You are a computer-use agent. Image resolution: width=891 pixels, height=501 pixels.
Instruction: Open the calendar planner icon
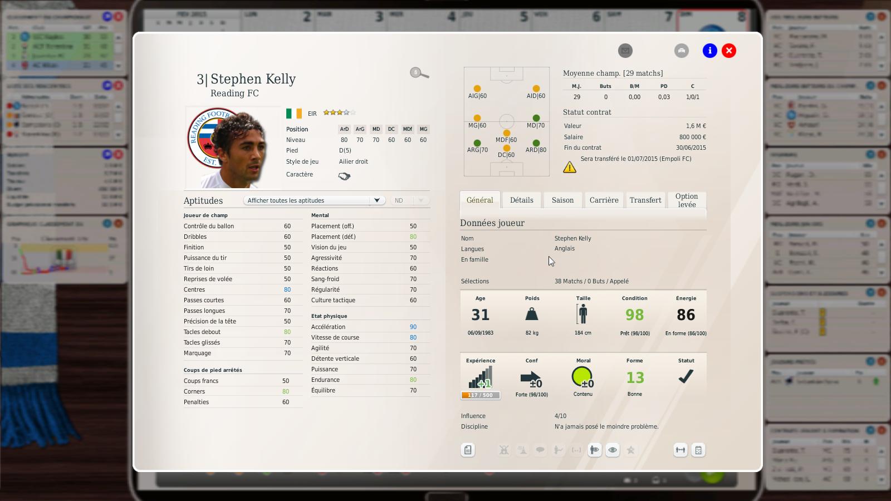pyautogui.click(x=698, y=450)
